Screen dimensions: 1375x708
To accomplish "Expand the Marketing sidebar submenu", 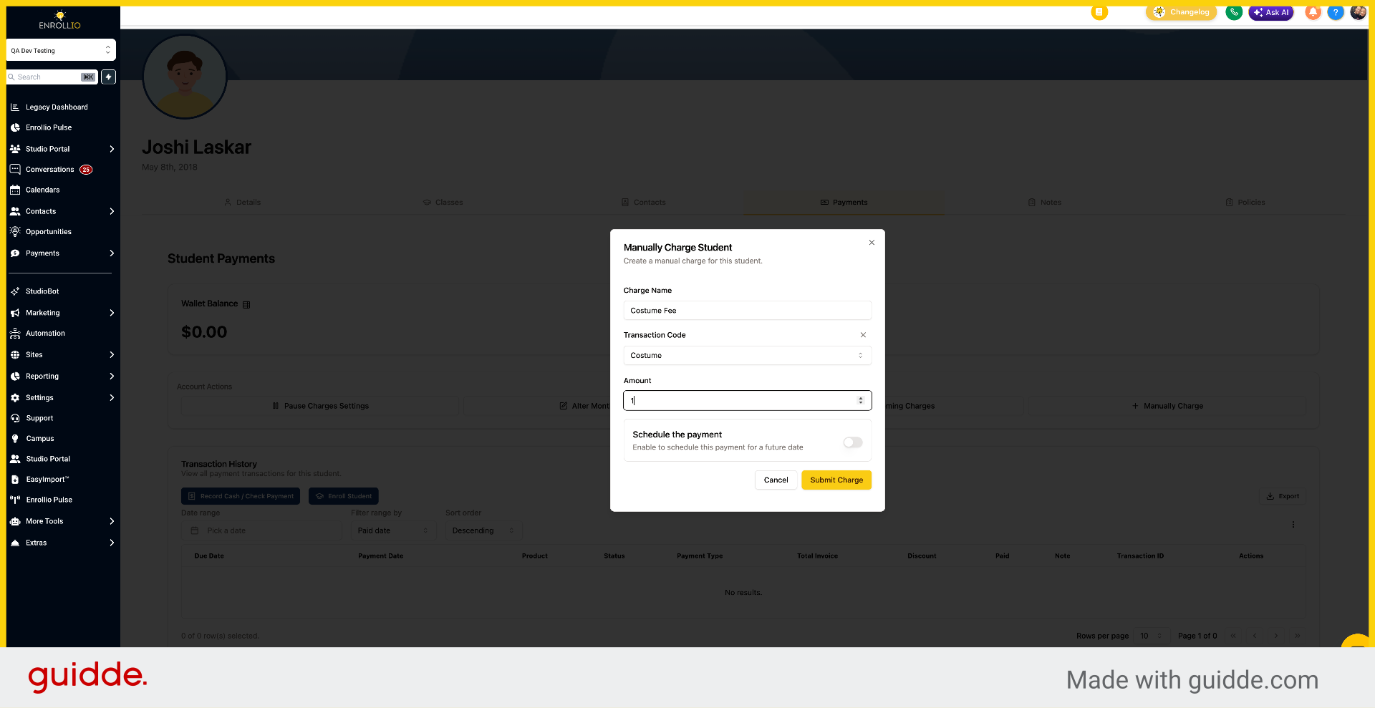I will pos(112,313).
